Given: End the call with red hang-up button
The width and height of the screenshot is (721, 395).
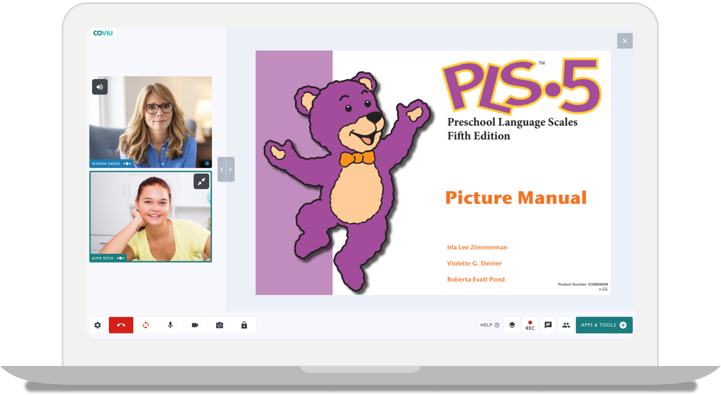Looking at the screenshot, I should tap(121, 325).
